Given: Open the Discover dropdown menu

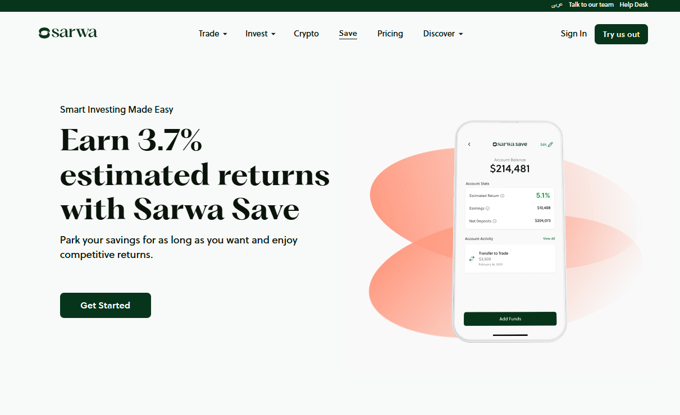Looking at the screenshot, I should (x=443, y=34).
